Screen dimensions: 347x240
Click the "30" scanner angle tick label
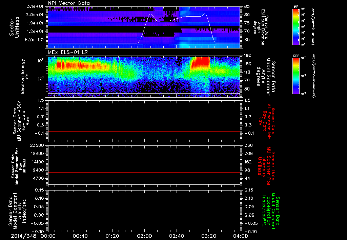(247, 89)
